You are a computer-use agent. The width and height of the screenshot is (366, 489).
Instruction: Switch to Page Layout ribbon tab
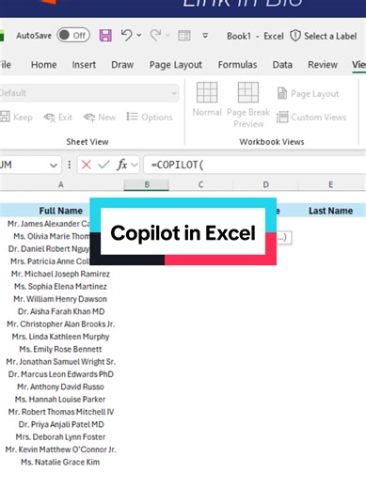pos(176,65)
